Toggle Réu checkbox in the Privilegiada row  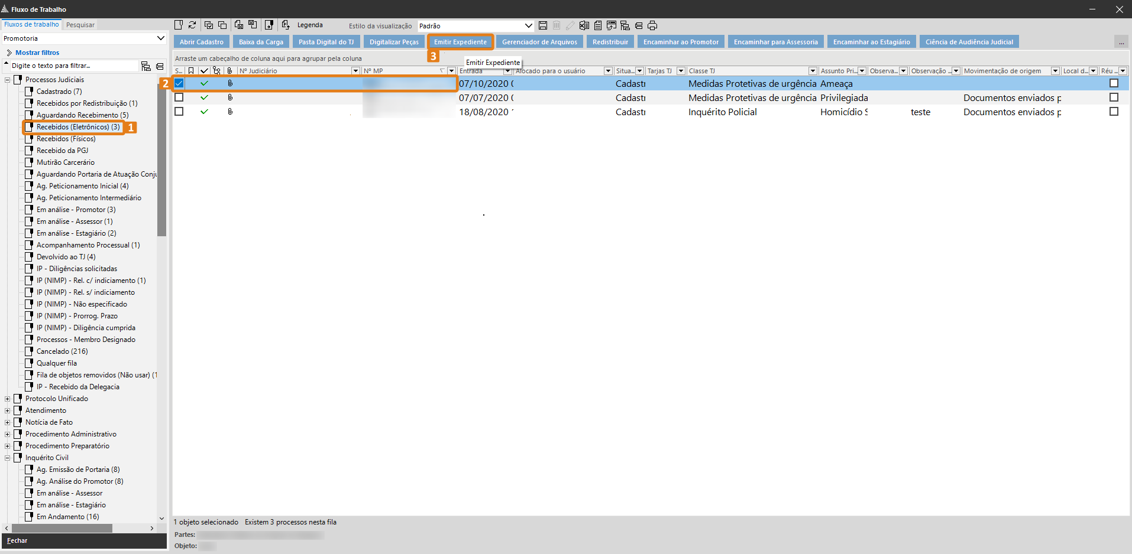pos(1114,97)
